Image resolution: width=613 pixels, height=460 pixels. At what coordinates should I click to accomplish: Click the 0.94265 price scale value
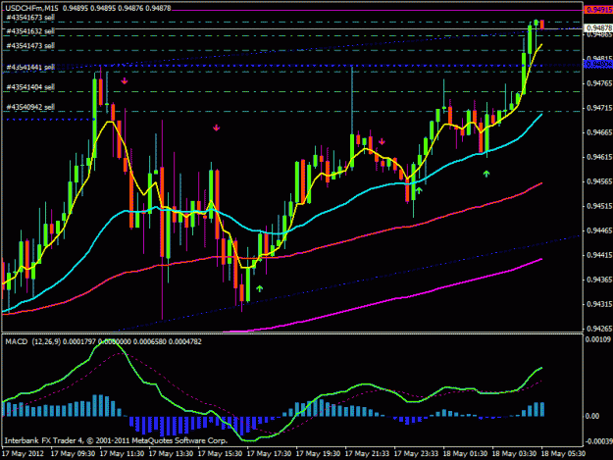(599, 329)
